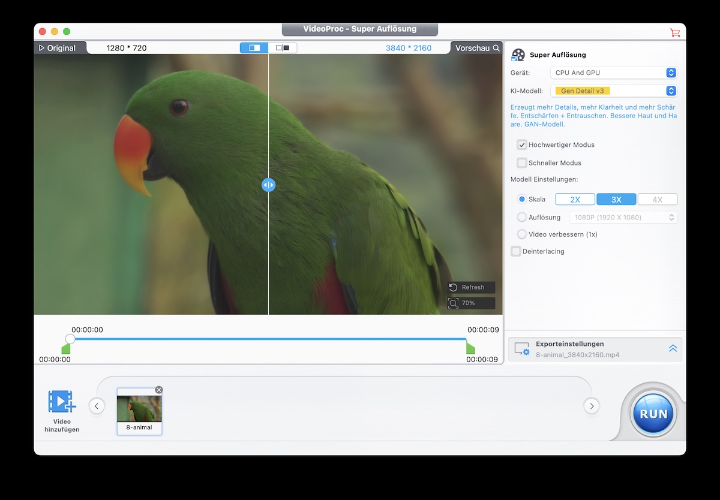
Task: Select the split-view comparison mode icon
Action: tap(254, 48)
